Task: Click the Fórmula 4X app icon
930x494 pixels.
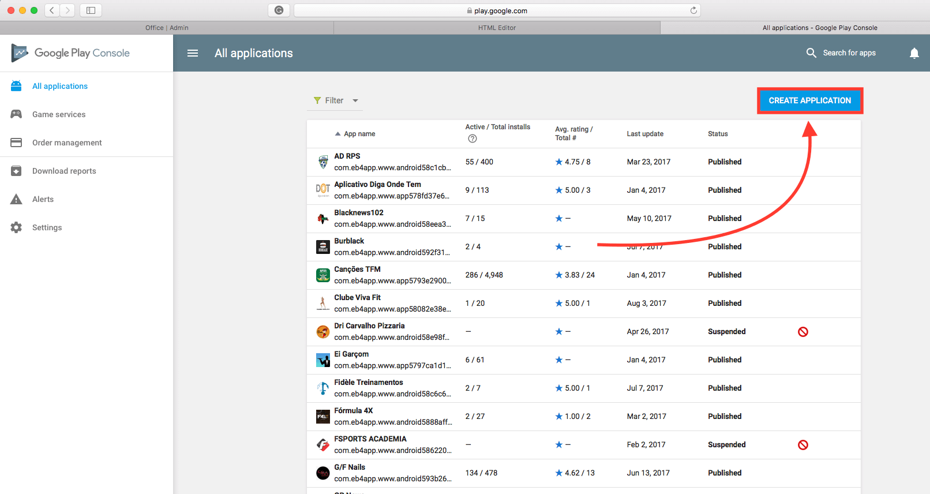Action: 323,417
